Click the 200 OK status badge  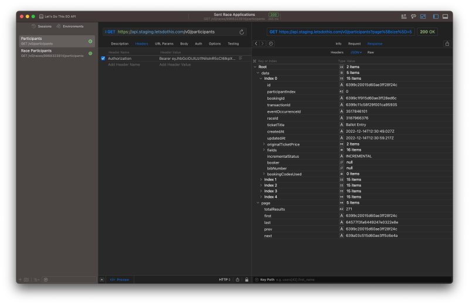pyautogui.click(x=427, y=32)
